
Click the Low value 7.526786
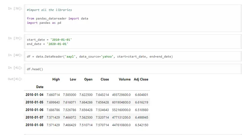pyautogui.click(x=70, y=110)
